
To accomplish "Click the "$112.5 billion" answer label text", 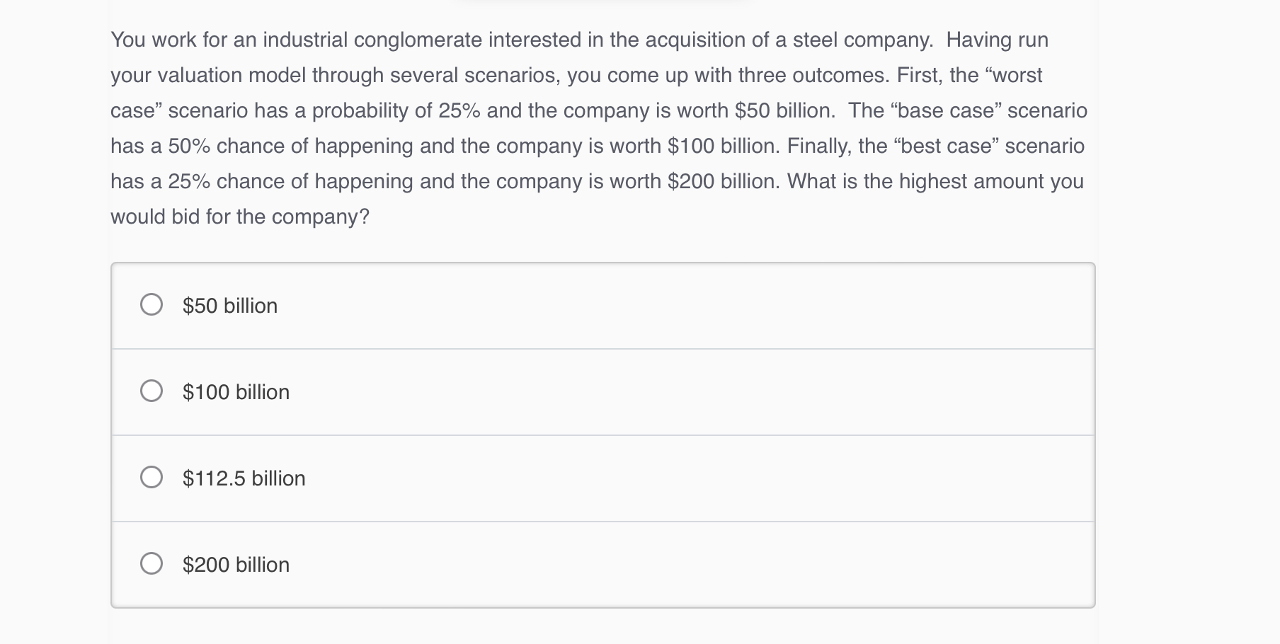I will (x=244, y=478).
